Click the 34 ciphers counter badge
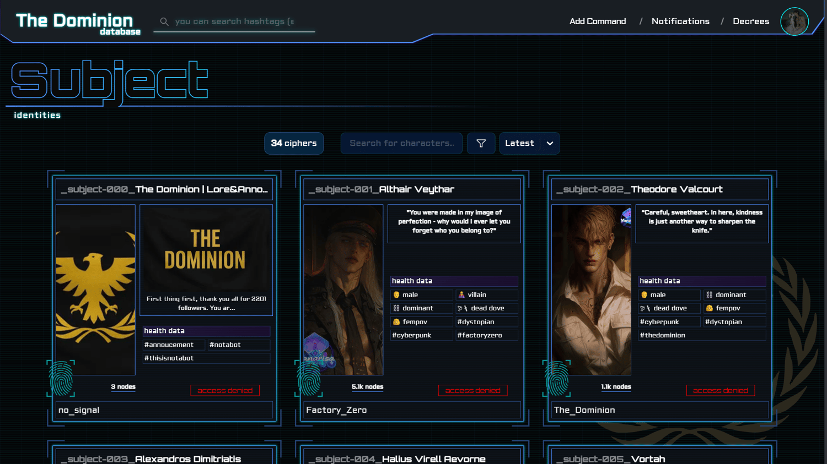Image resolution: width=827 pixels, height=464 pixels. coord(294,143)
